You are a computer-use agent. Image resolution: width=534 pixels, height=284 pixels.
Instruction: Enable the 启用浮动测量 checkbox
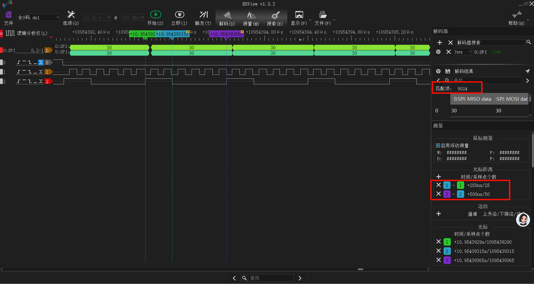tap(438, 146)
